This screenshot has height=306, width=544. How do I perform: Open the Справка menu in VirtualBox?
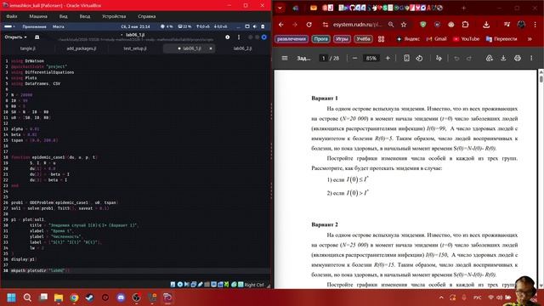pyautogui.click(x=146, y=16)
